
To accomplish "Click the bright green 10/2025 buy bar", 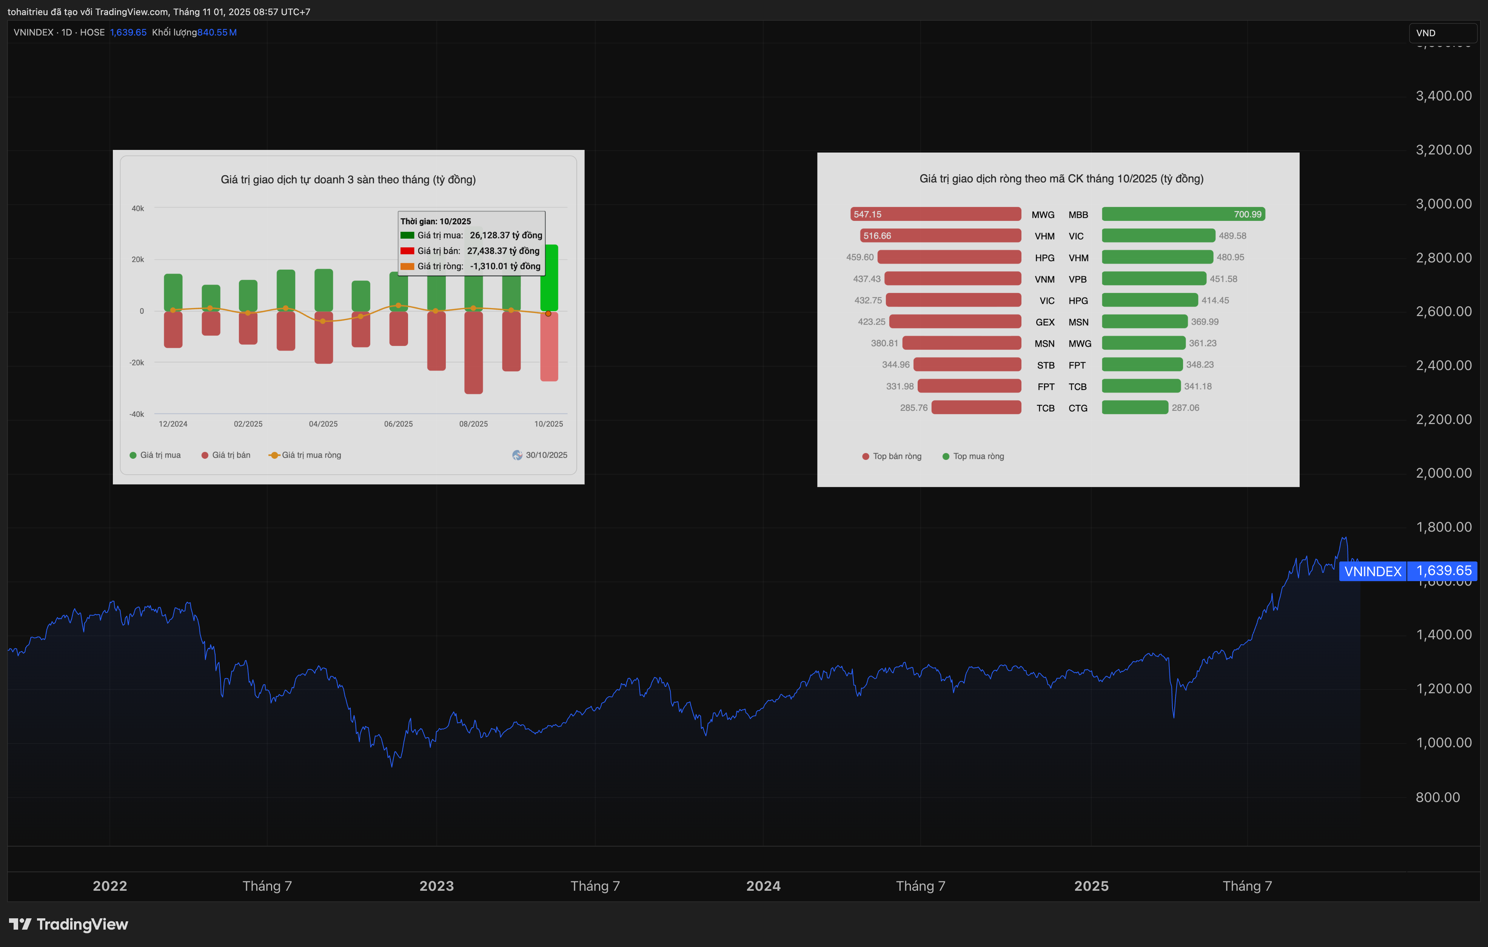I will coord(549,278).
